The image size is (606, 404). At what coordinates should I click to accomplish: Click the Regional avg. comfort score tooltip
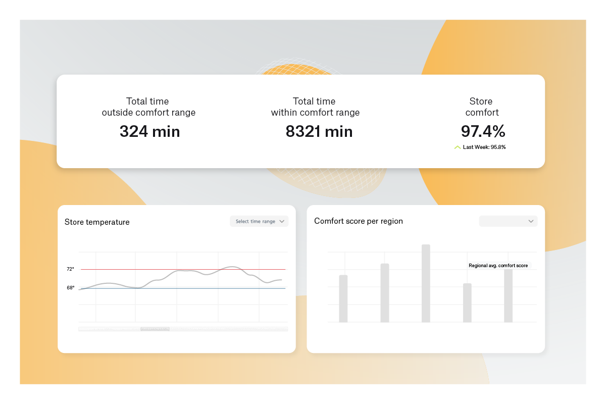click(498, 266)
